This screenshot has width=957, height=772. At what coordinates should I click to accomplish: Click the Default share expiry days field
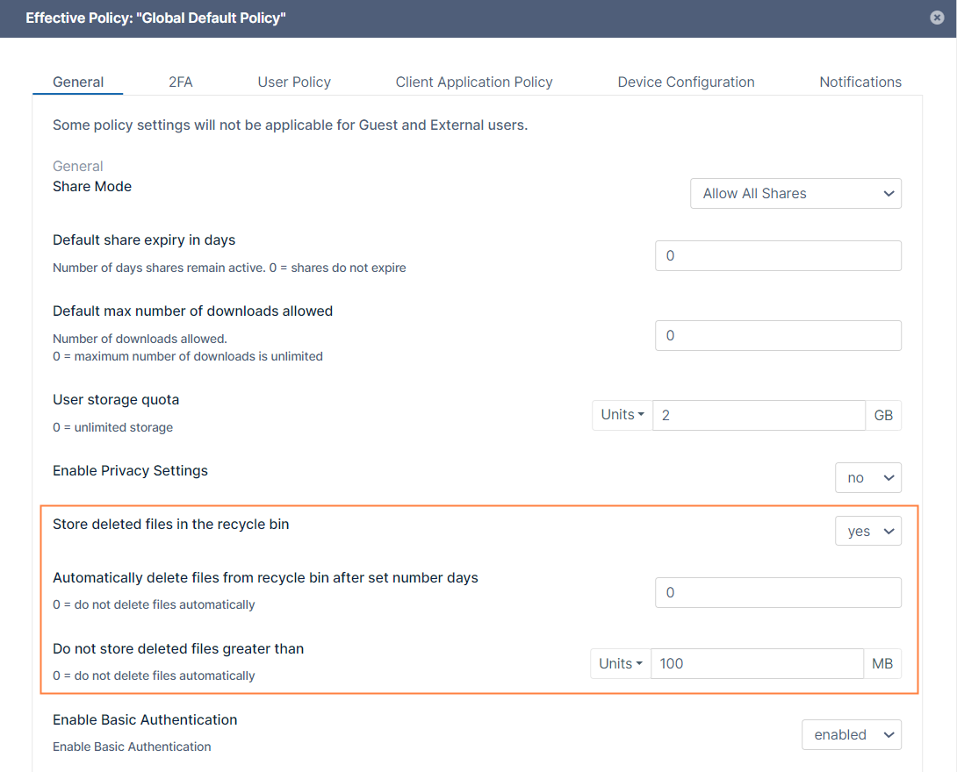tap(778, 256)
